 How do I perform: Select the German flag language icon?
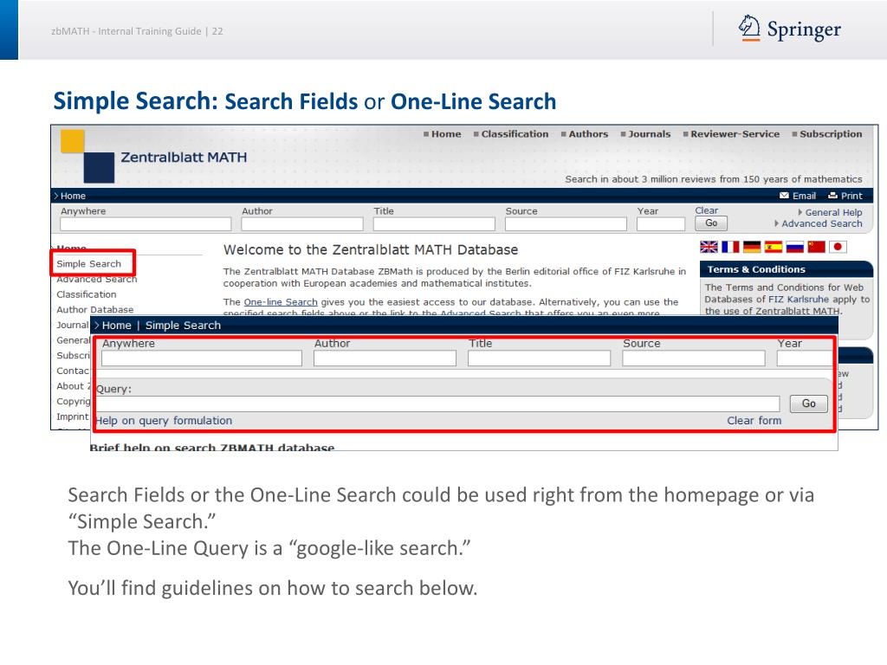(x=752, y=247)
